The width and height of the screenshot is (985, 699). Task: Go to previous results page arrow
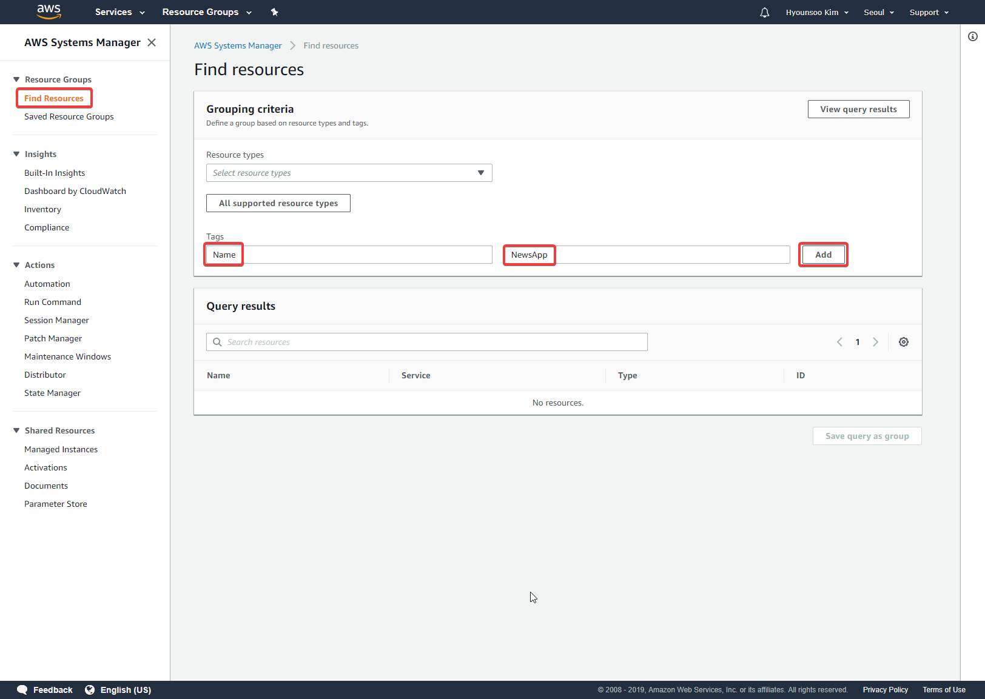point(839,342)
